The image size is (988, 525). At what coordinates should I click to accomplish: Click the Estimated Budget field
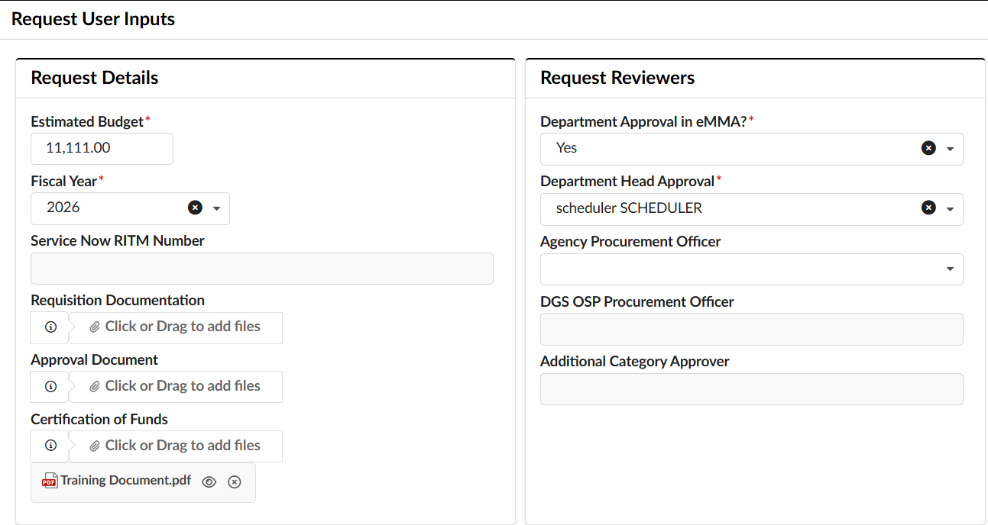click(x=102, y=148)
